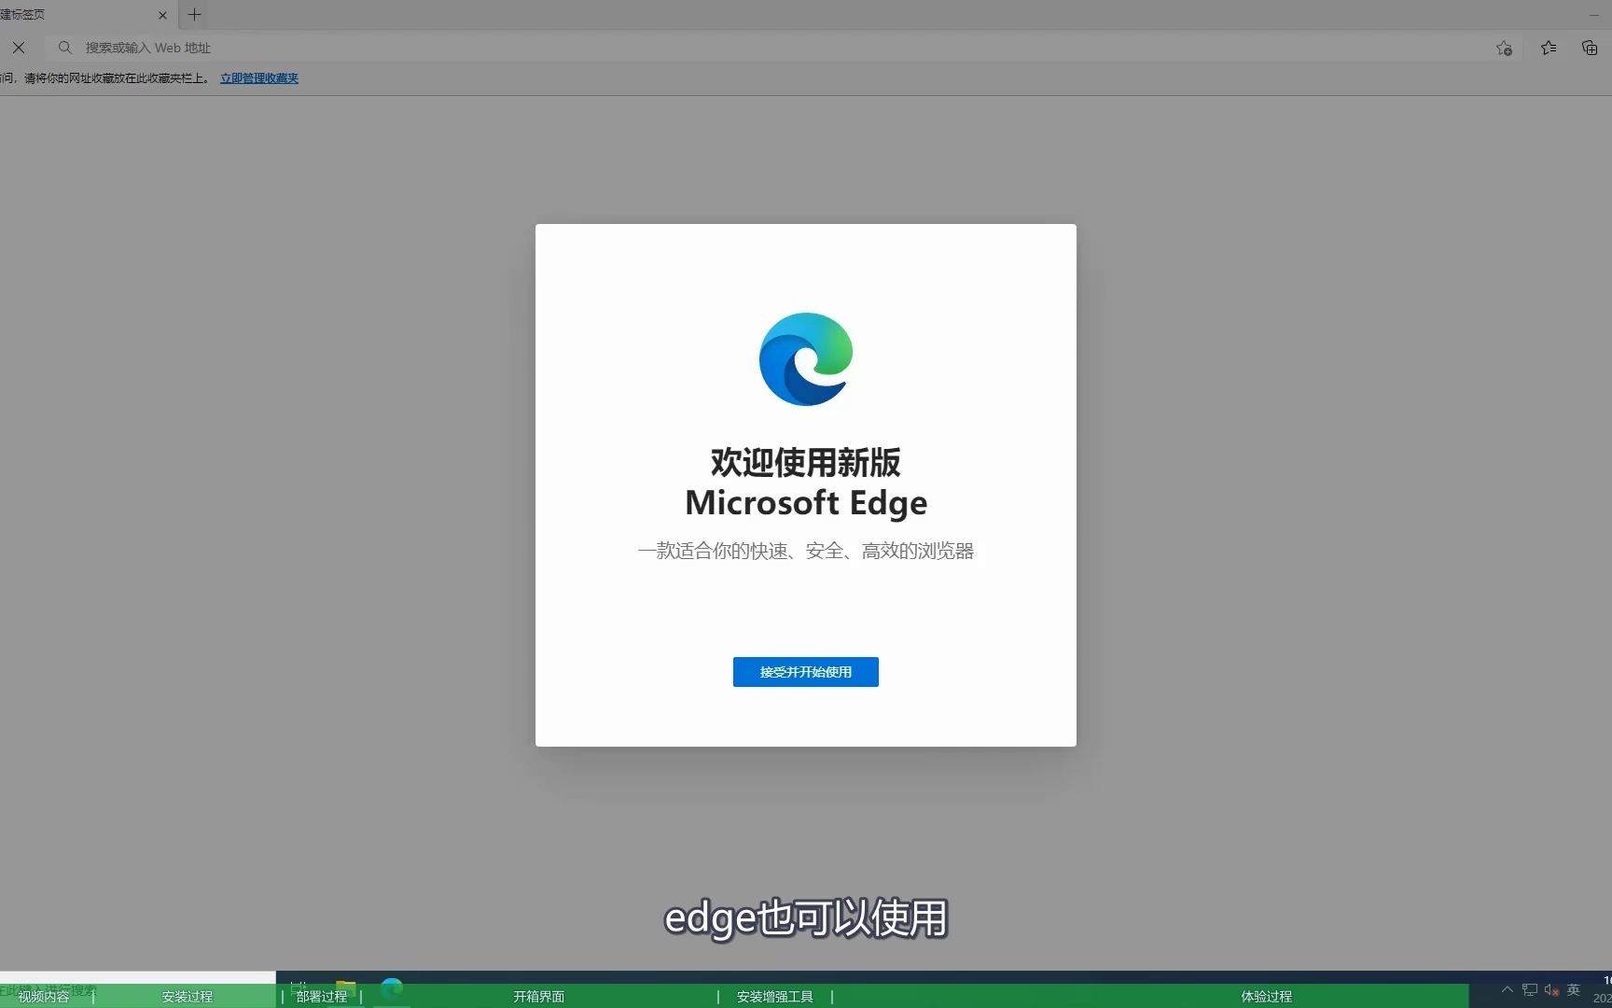The width and height of the screenshot is (1612, 1008).
Task: Open the Collections panel
Action: (1590, 48)
